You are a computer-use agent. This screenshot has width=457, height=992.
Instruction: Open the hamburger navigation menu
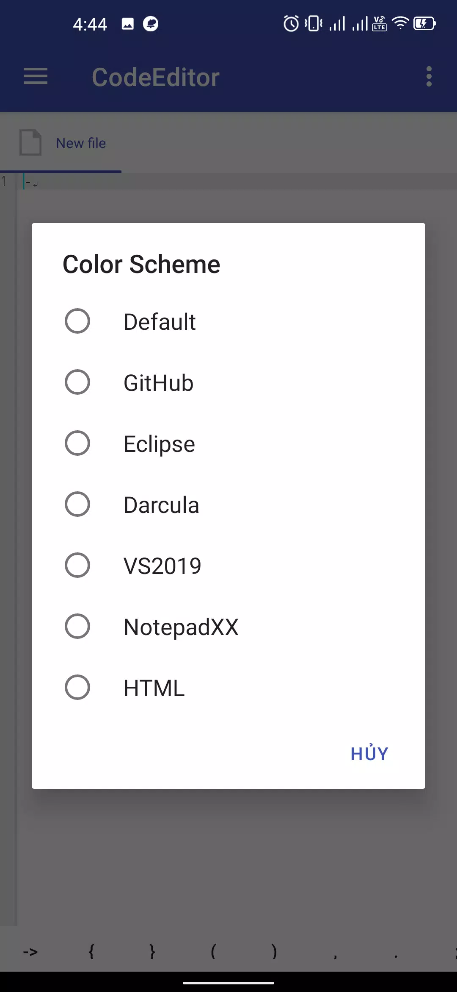[x=36, y=76]
